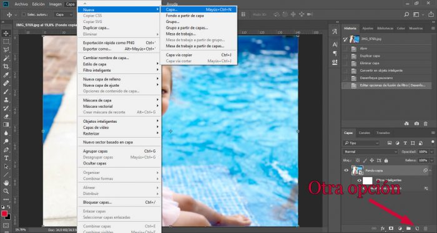Select the Move tool in toolbar
The width and height of the screenshot is (437, 233).
(6, 34)
